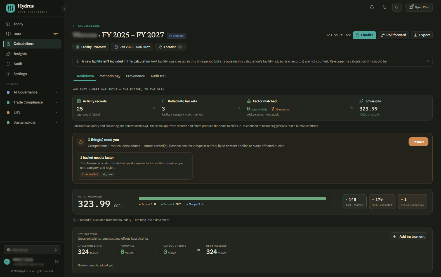The image size is (441, 277).
Task: Open the language translate icon
Action: tap(384, 7)
